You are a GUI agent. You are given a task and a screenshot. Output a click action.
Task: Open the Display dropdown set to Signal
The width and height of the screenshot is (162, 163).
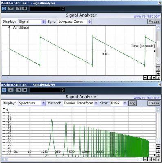tap(32, 22)
